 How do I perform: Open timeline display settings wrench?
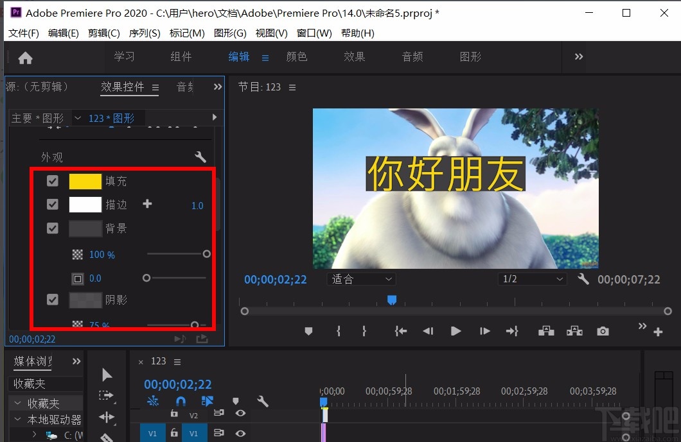(x=263, y=401)
